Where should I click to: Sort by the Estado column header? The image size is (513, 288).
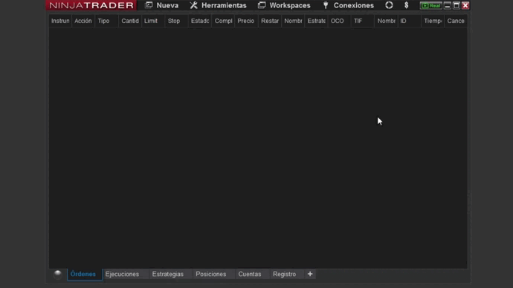pyautogui.click(x=200, y=21)
